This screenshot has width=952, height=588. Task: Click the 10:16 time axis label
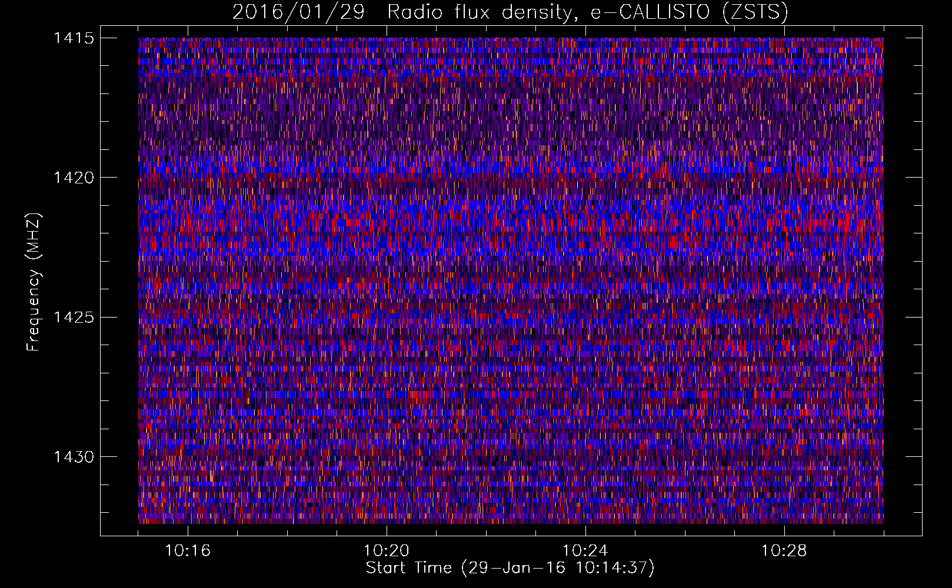point(188,551)
